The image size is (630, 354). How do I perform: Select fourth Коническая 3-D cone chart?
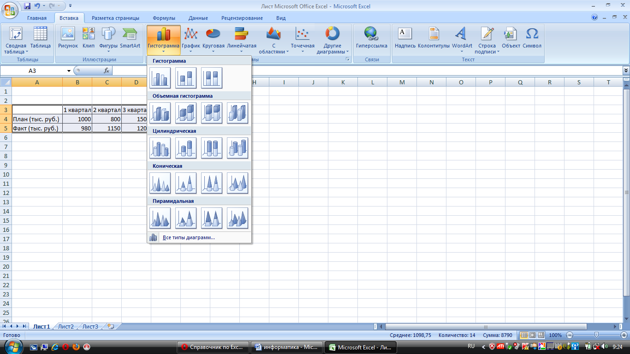point(238,183)
